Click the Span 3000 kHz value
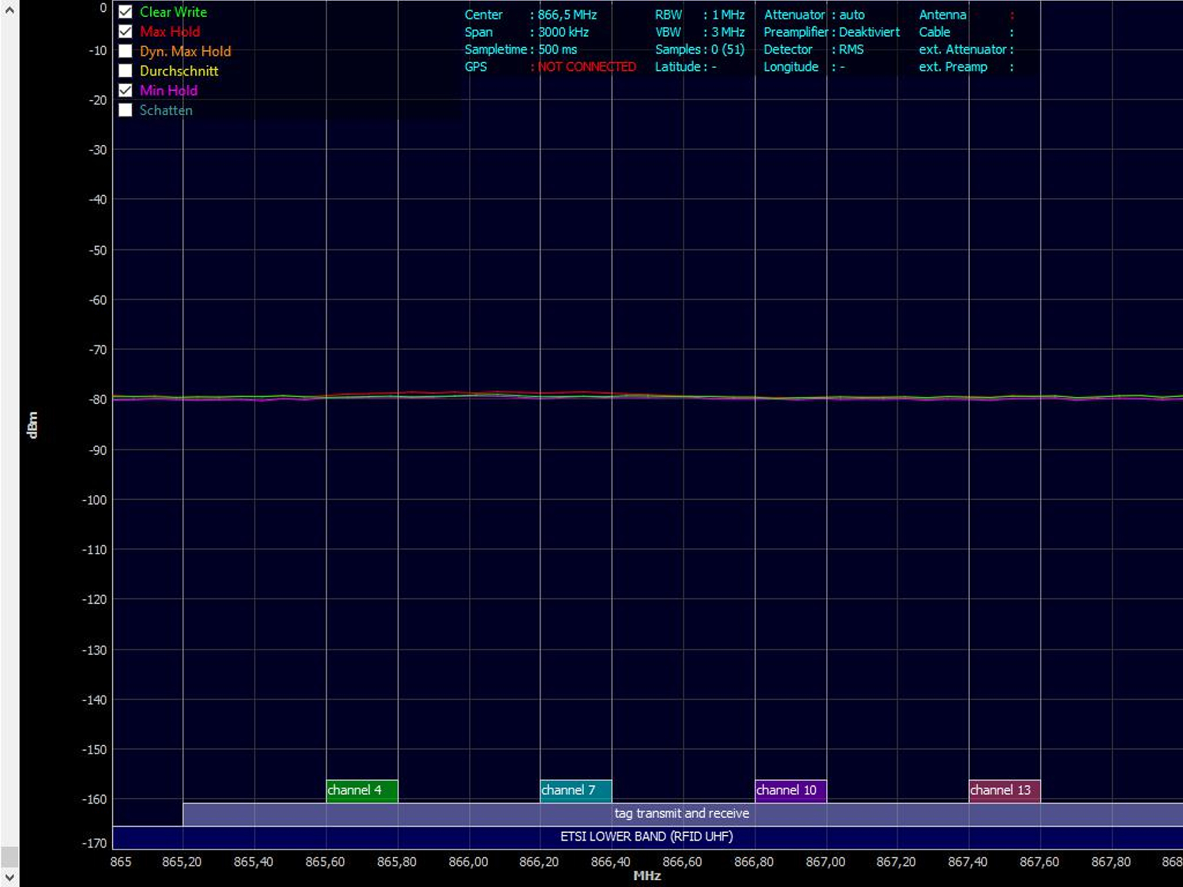This screenshot has height=887, width=1183. 563,32
